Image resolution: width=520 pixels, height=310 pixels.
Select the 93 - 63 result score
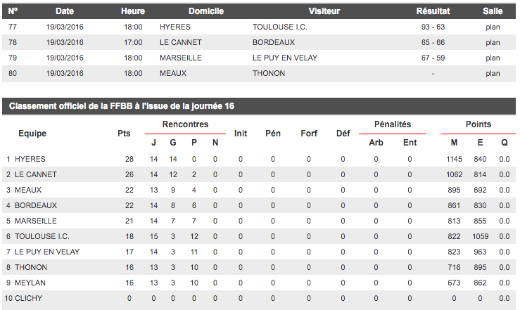coord(433,27)
